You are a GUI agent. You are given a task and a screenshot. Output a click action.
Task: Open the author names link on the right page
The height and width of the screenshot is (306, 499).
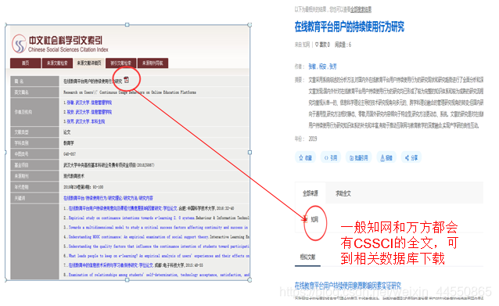coord(322,67)
